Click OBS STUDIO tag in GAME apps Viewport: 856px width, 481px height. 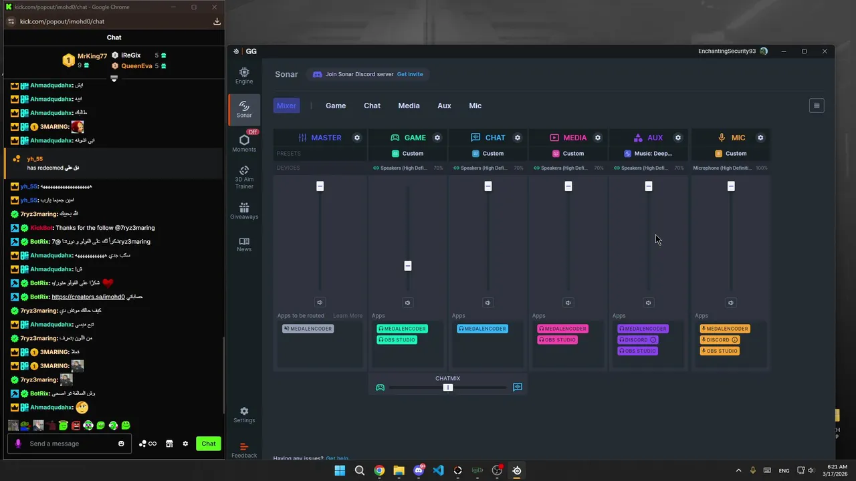(397, 340)
